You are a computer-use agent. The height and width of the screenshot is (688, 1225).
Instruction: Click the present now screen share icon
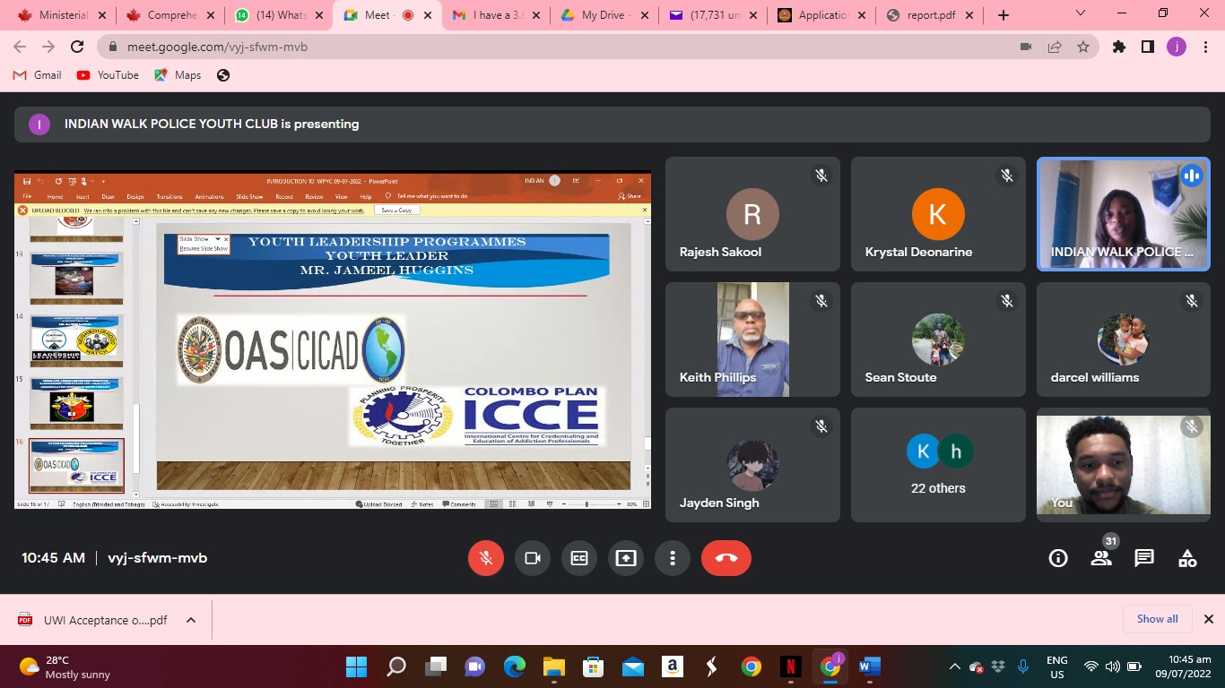click(625, 558)
